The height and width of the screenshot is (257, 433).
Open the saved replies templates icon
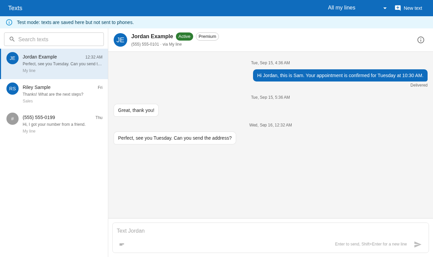tap(122, 244)
